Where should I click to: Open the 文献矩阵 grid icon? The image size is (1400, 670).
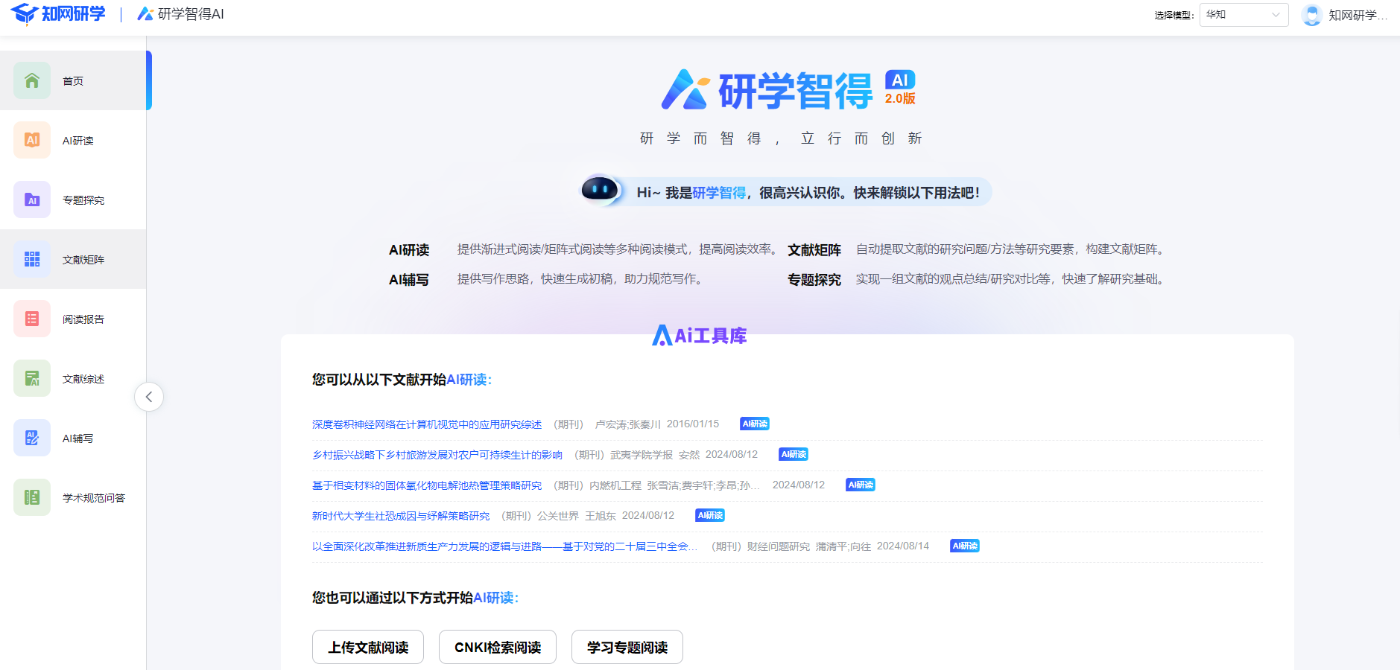[x=32, y=259]
